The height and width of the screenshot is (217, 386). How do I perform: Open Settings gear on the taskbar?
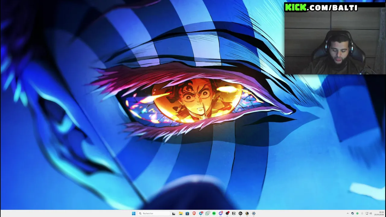click(x=254, y=213)
